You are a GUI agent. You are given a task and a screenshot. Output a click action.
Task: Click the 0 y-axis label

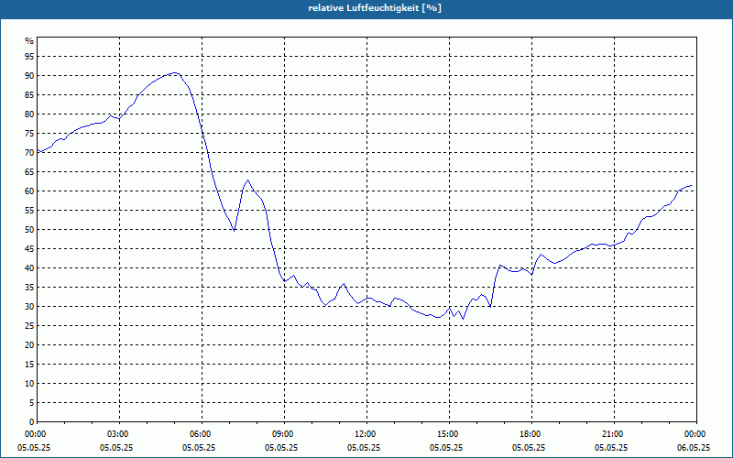point(31,422)
